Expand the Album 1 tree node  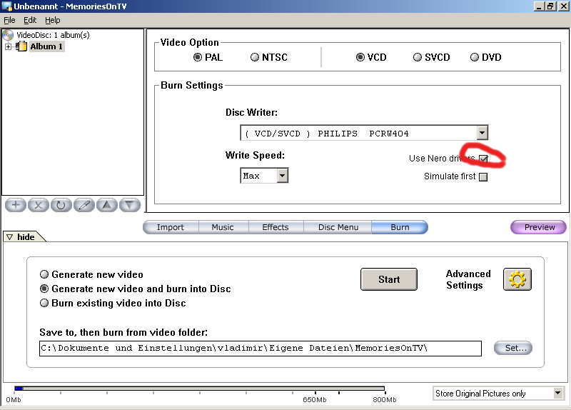tap(8, 46)
